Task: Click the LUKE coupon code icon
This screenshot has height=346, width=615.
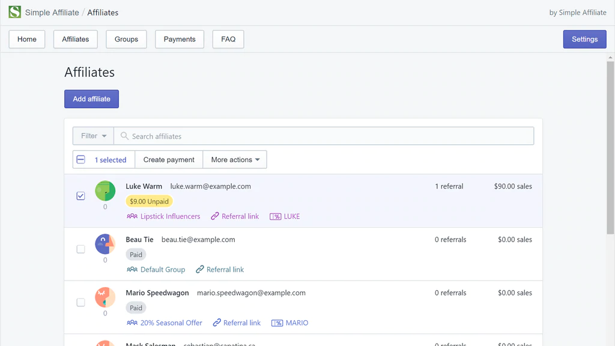Action: coord(275,216)
